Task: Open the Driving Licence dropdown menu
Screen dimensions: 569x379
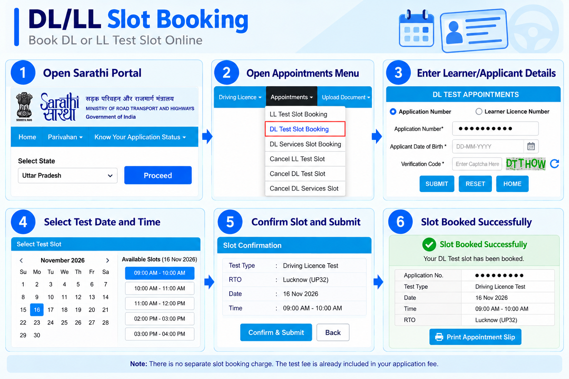Action: [x=240, y=97]
